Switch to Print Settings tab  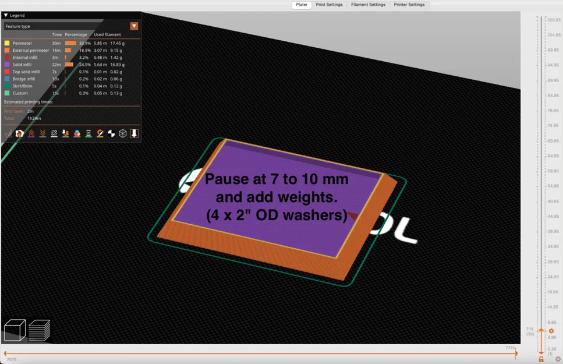[x=329, y=5]
